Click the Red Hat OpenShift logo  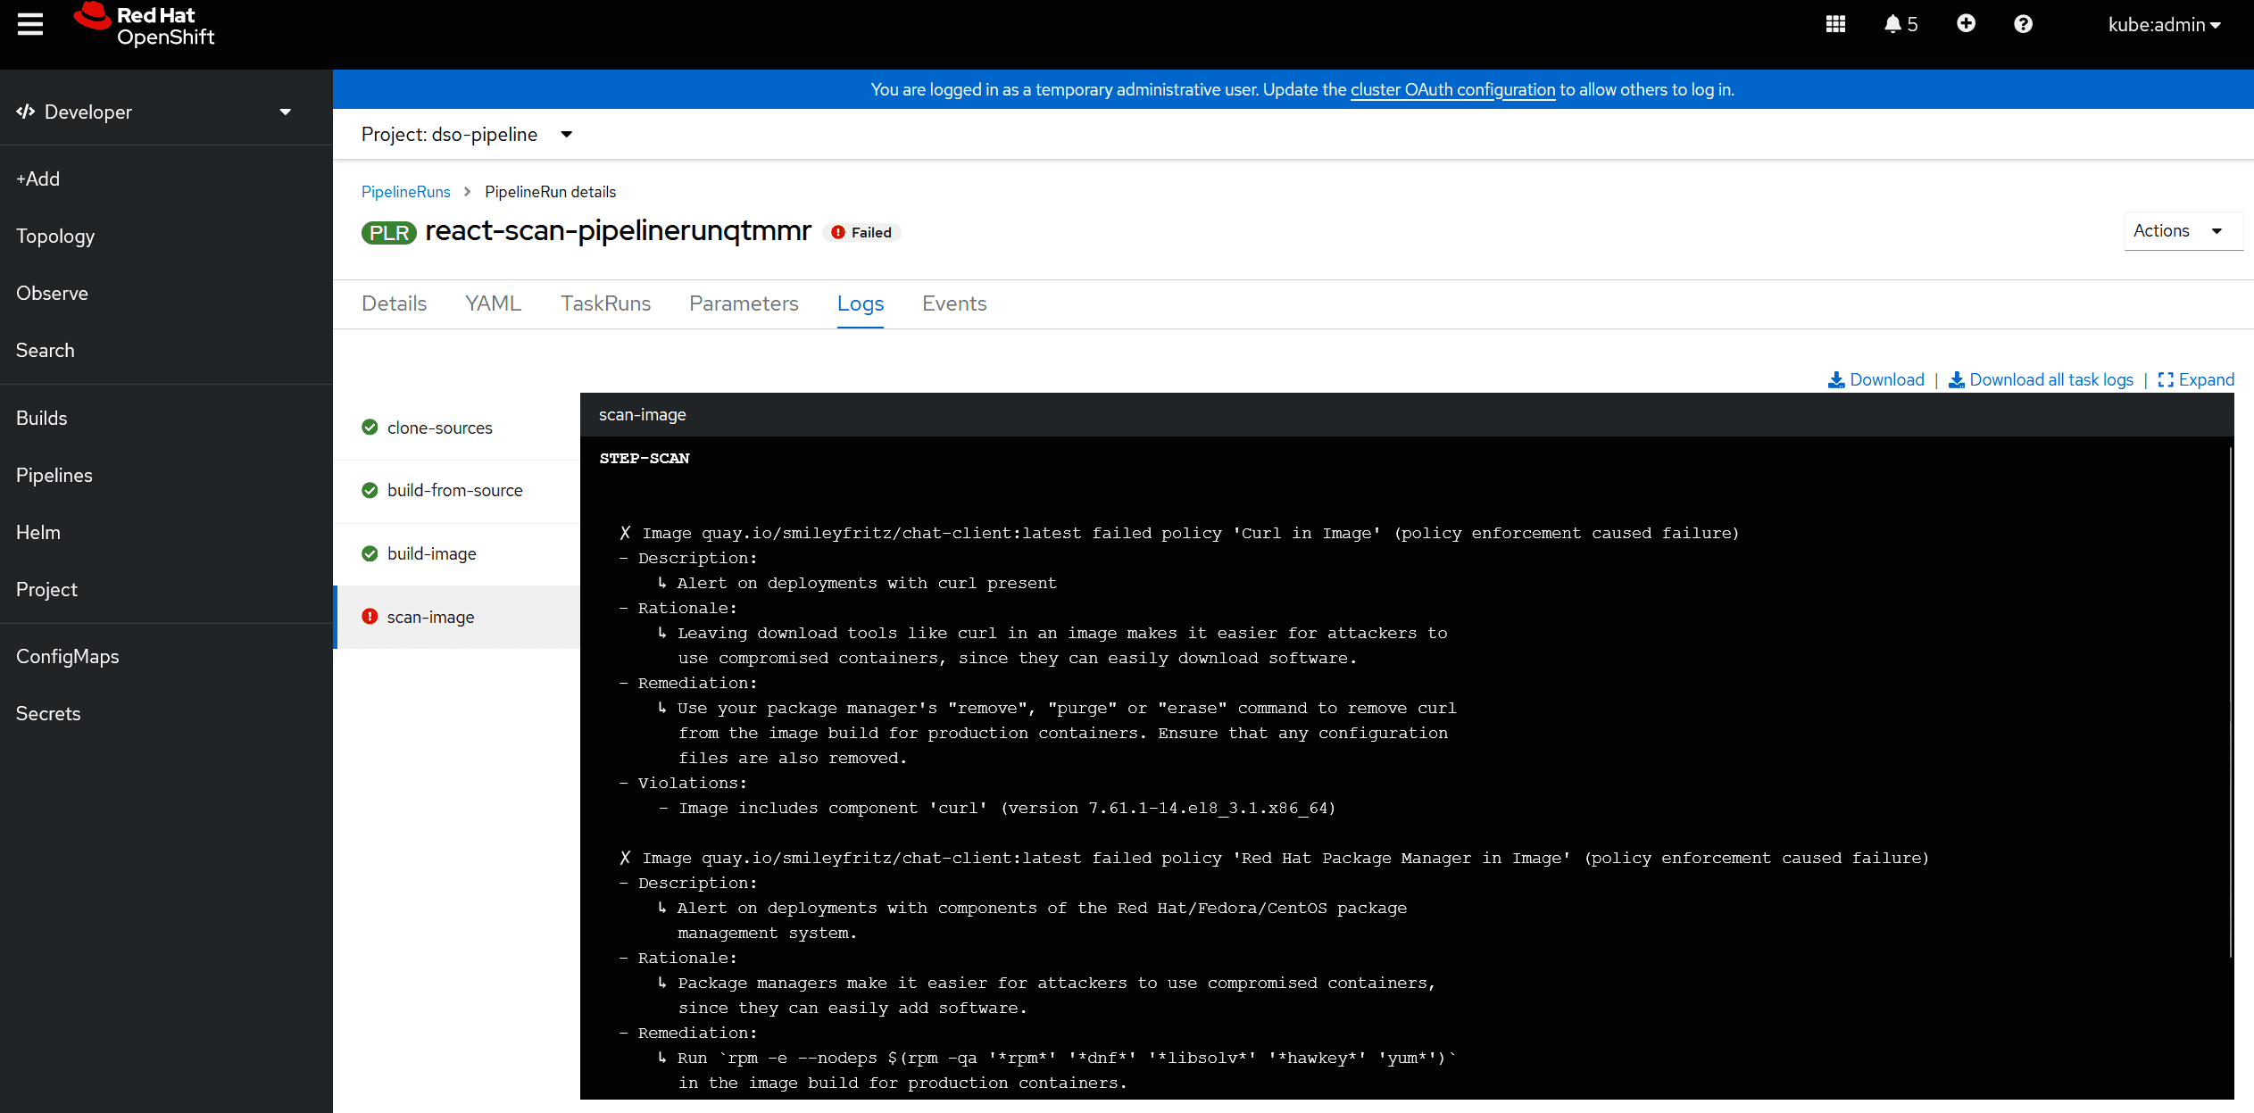pos(145,25)
